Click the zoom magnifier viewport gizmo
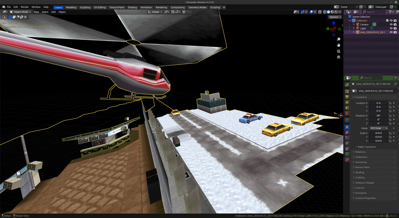Screen dimensions: 399x218 pos(339,39)
